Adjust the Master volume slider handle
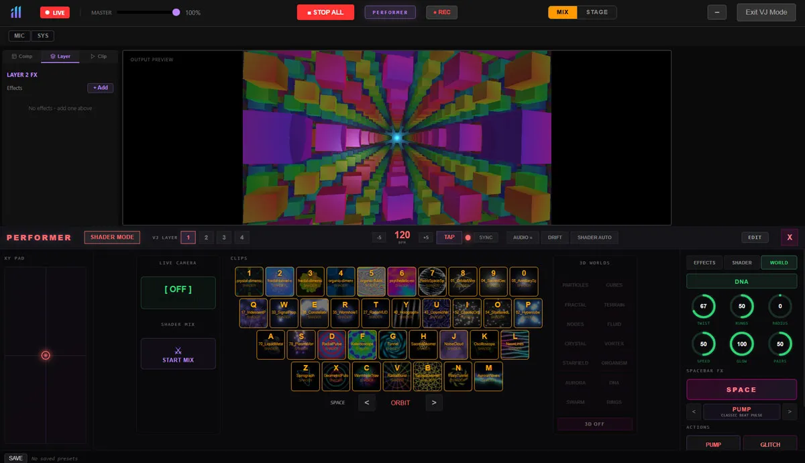 point(176,12)
